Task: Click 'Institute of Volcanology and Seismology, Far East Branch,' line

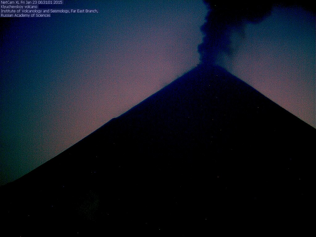Action: point(49,11)
